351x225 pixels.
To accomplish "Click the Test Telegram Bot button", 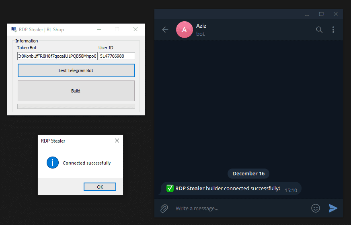I will (76, 70).
